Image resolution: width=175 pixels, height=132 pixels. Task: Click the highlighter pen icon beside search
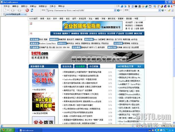pos(169,10)
